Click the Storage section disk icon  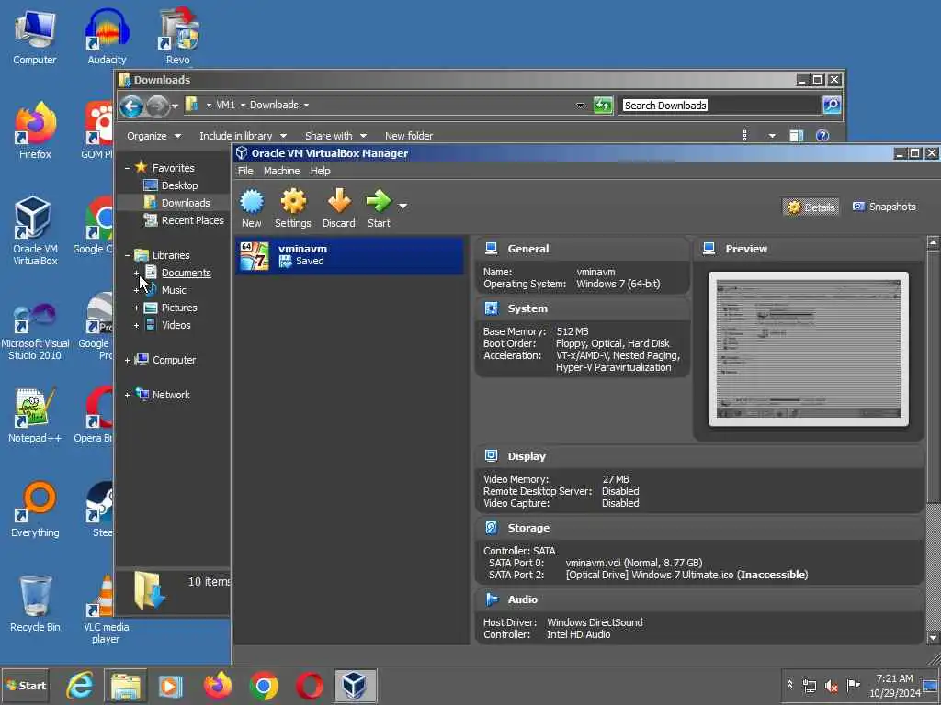point(491,528)
